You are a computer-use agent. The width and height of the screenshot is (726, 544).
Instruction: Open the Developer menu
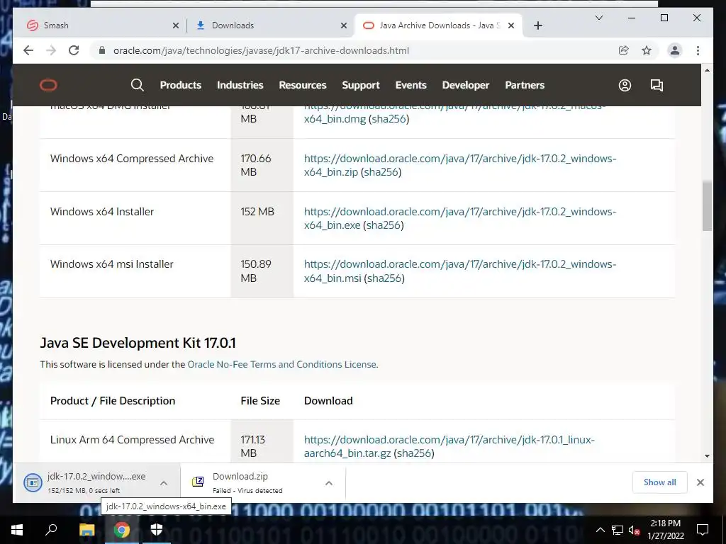(465, 85)
